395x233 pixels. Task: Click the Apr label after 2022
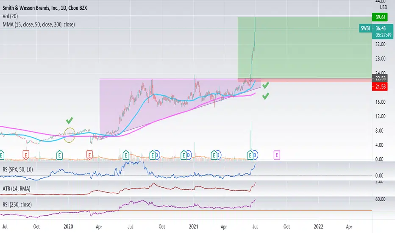click(349, 227)
